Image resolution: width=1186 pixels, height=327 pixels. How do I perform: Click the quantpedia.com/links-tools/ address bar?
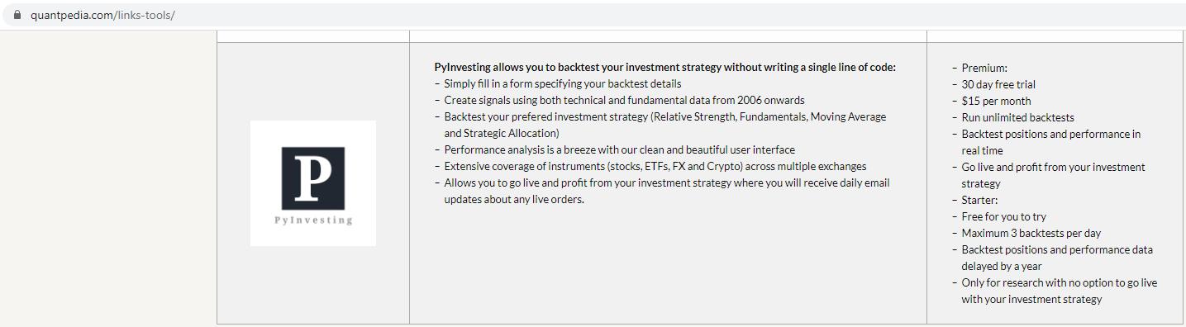tap(593, 15)
